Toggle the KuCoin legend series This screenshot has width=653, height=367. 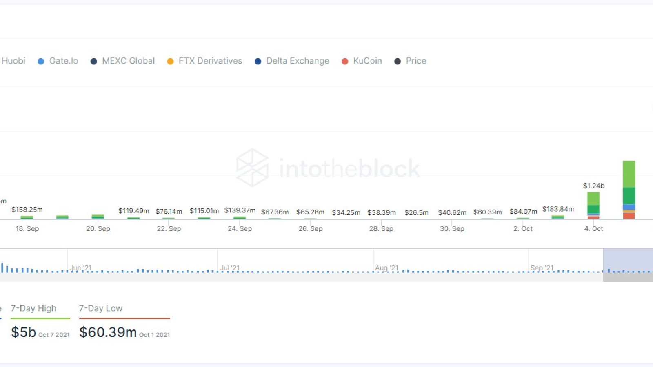[362, 61]
